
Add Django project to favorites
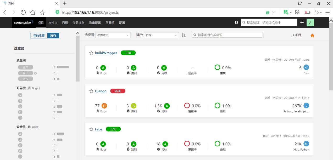(x=91, y=91)
